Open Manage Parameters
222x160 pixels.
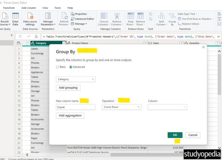(x=48, y=19)
